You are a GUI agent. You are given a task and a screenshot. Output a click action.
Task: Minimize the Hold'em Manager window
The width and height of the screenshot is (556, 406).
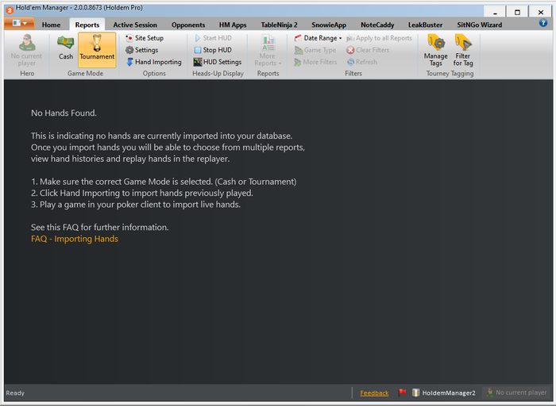[495, 12]
